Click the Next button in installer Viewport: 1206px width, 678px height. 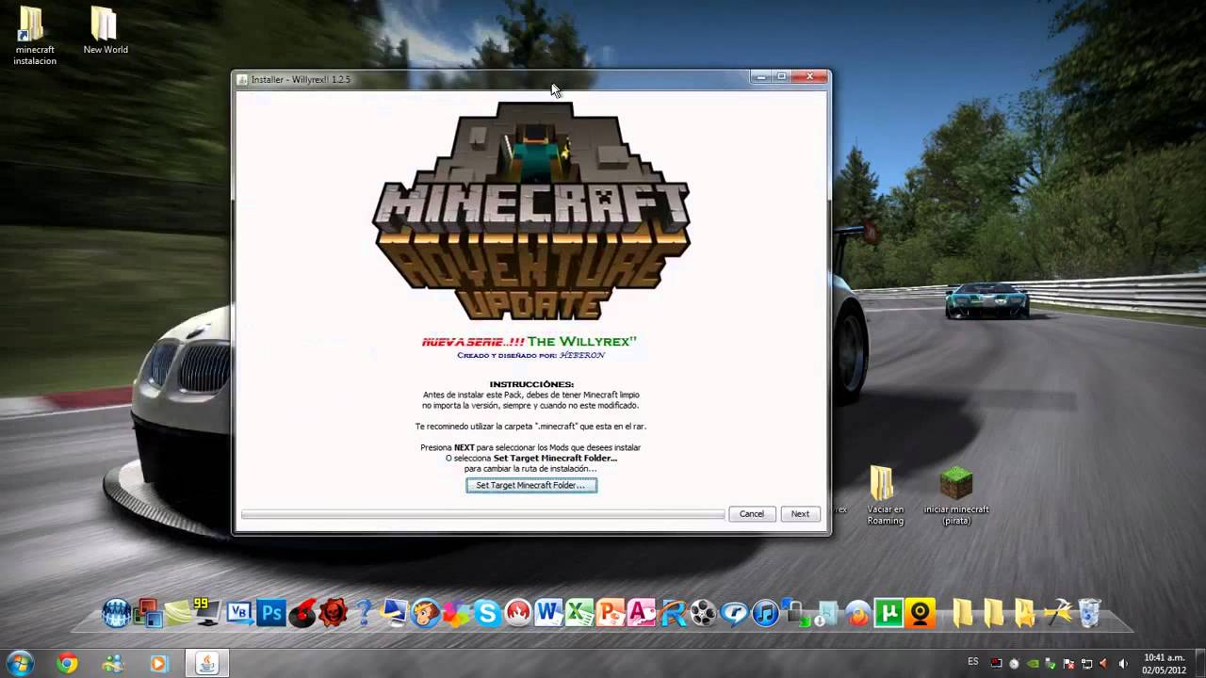pos(800,513)
